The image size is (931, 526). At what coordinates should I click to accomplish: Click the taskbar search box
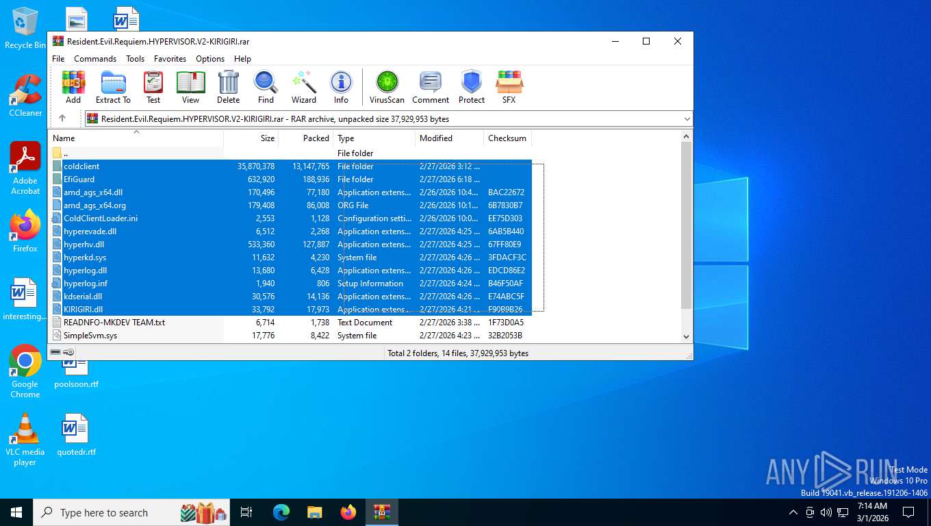pos(133,512)
